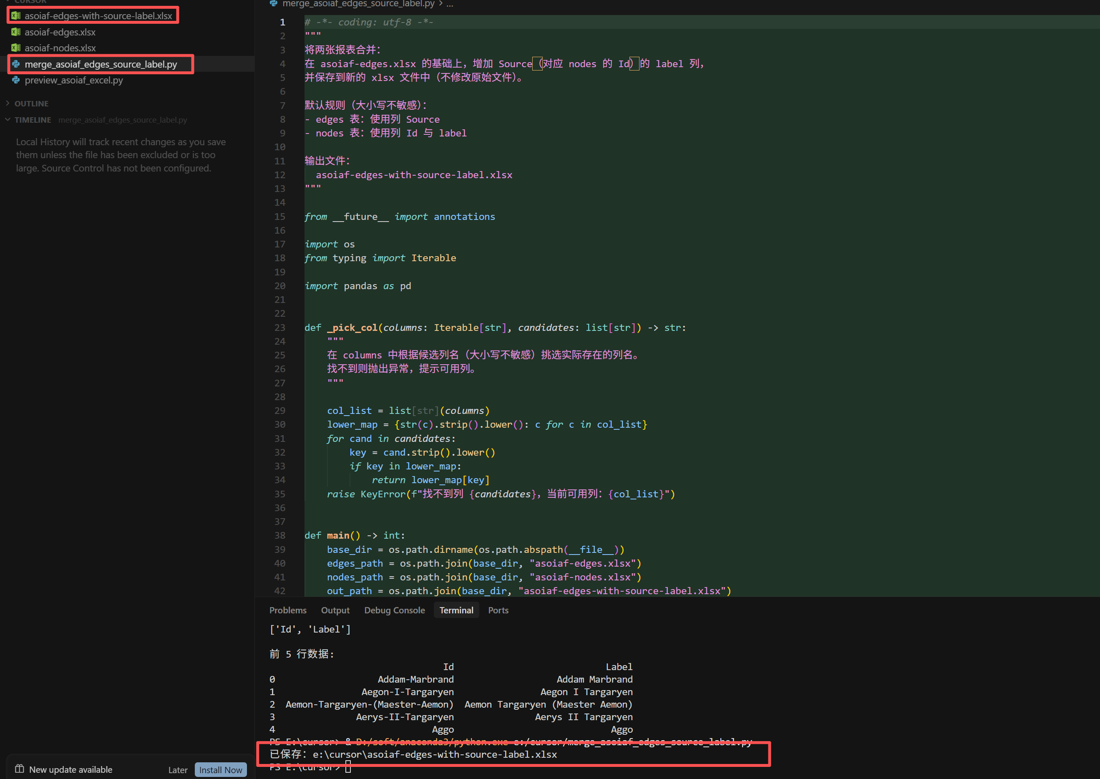Select merge_asoiaf_edges_source_label.py in explorer
Image resolution: width=1100 pixels, height=779 pixels.
click(x=101, y=64)
